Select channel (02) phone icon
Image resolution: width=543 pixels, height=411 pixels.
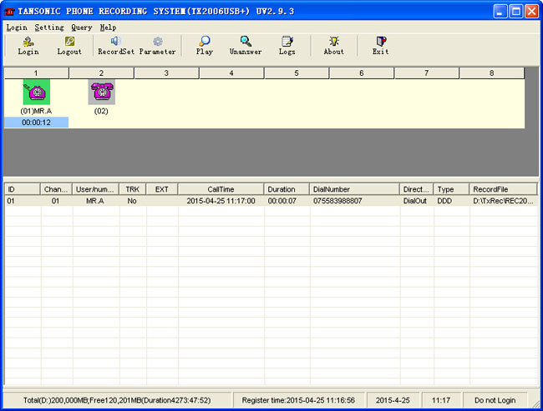click(x=101, y=93)
